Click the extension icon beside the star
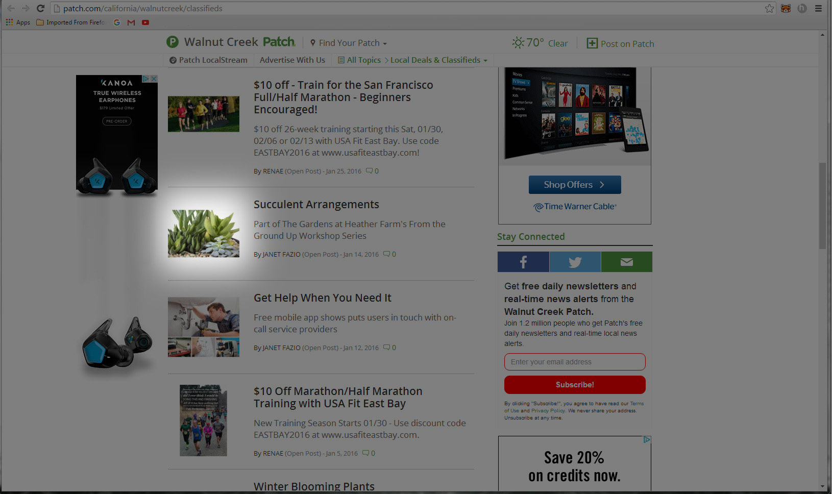 (x=786, y=8)
